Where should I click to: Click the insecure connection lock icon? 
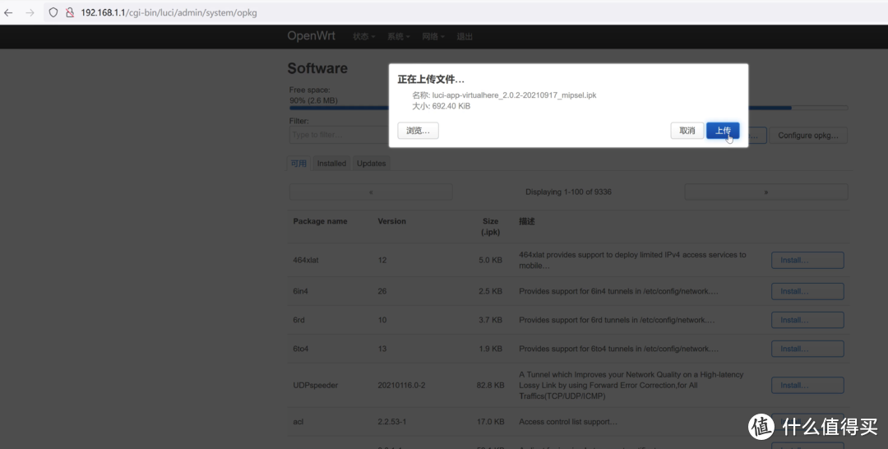pos(69,12)
